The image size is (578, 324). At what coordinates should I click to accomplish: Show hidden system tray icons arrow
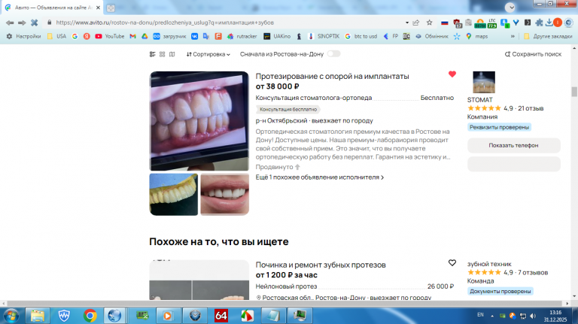click(x=492, y=316)
